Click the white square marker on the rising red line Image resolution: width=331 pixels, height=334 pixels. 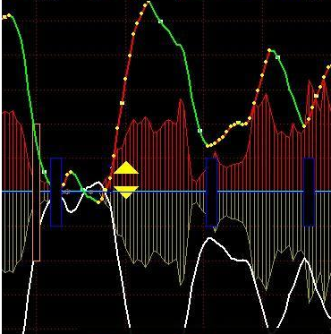122,103
